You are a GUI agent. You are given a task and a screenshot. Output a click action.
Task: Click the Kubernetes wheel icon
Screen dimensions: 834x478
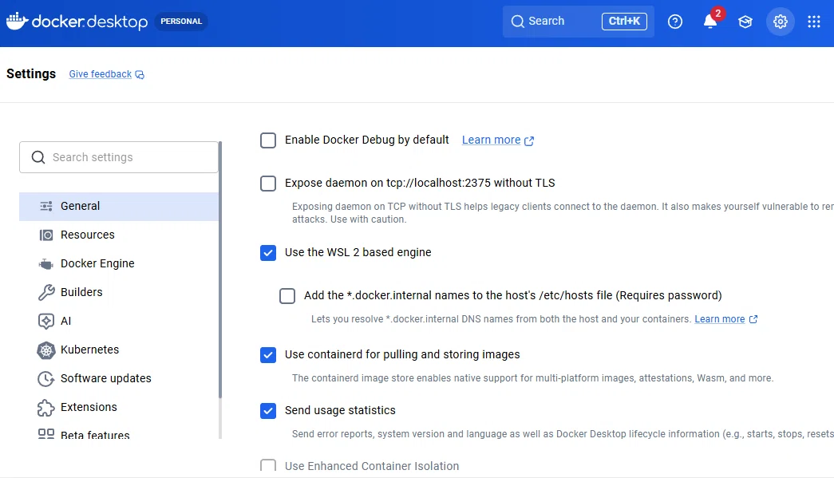coord(46,350)
